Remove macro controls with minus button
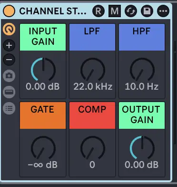177x187 pixels. point(9,60)
